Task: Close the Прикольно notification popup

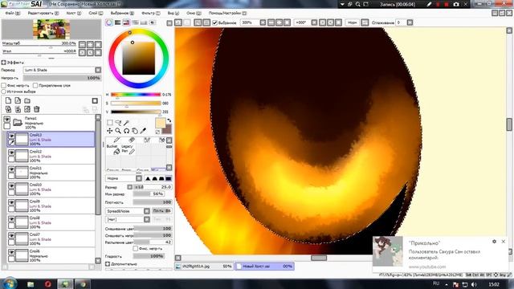Action: (x=504, y=242)
